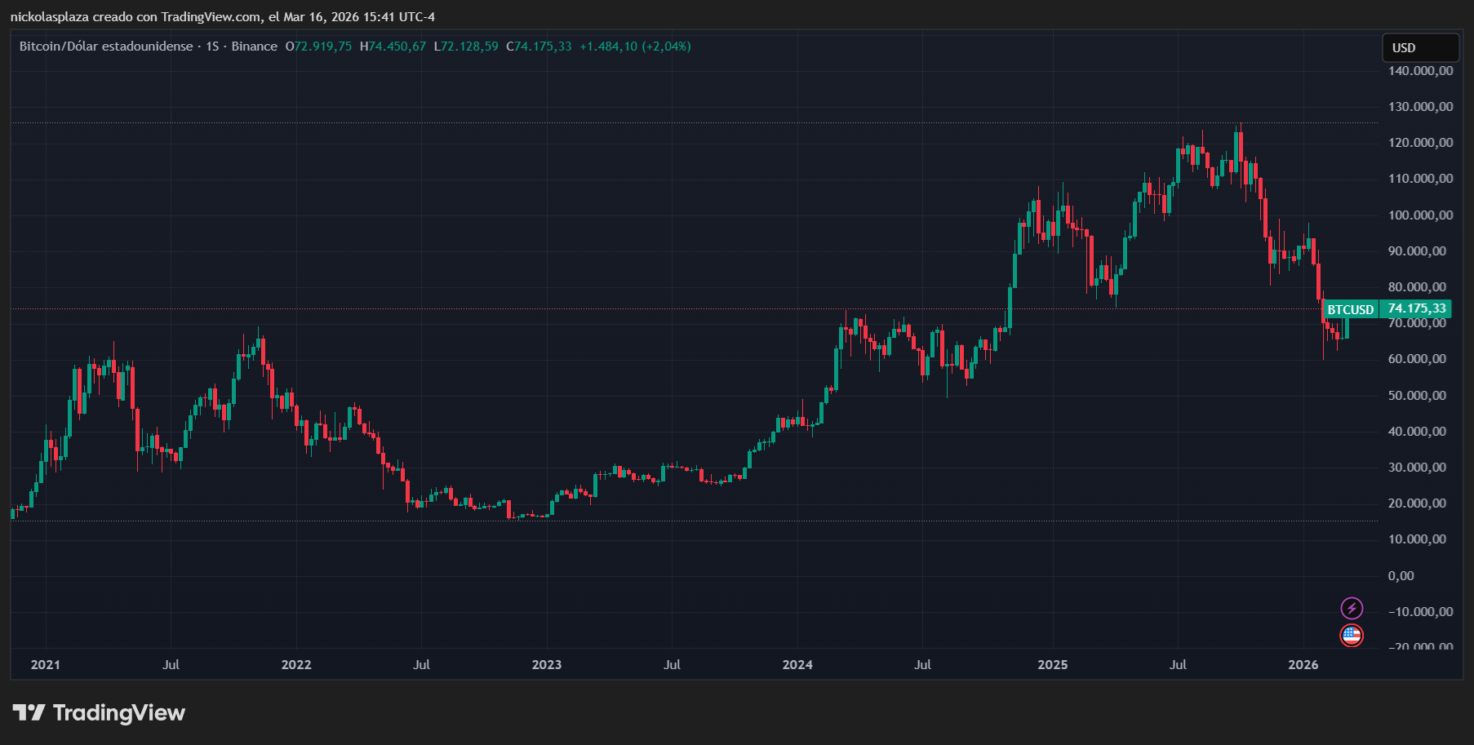The image size is (1474, 745).
Task: Click the opening price value 72.919,75
Action: pyautogui.click(x=323, y=47)
